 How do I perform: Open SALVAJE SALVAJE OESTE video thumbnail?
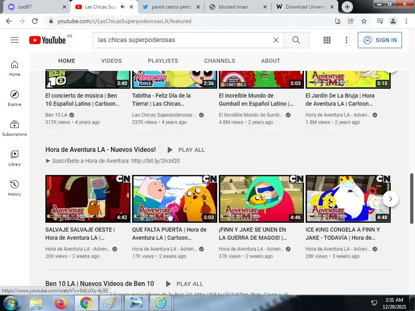[x=88, y=199]
